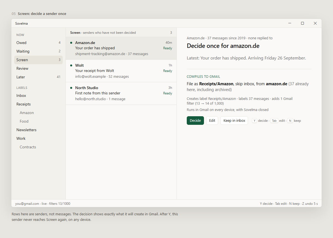Close the Sovelma window
The width and height of the screenshot is (333, 238).
(315, 23)
